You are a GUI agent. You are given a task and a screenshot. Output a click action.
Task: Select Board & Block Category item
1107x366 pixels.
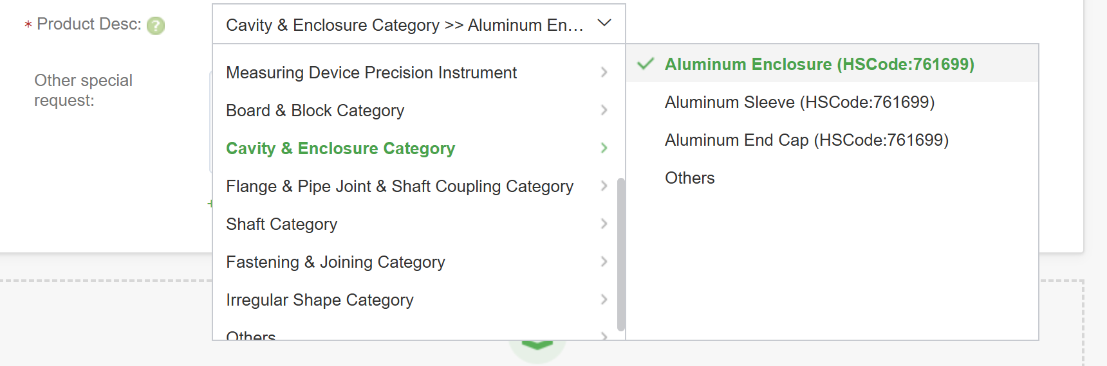click(315, 110)
